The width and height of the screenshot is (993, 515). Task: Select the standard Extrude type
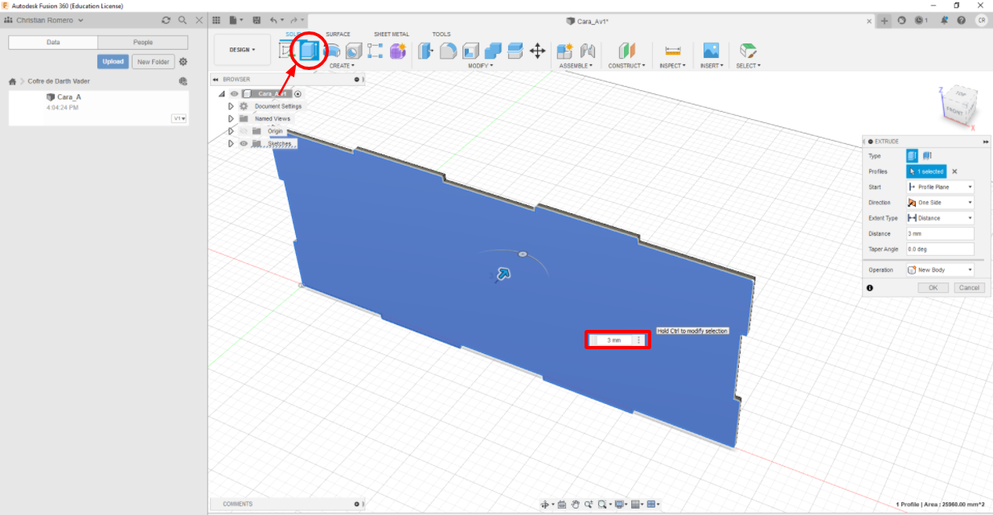913,156
